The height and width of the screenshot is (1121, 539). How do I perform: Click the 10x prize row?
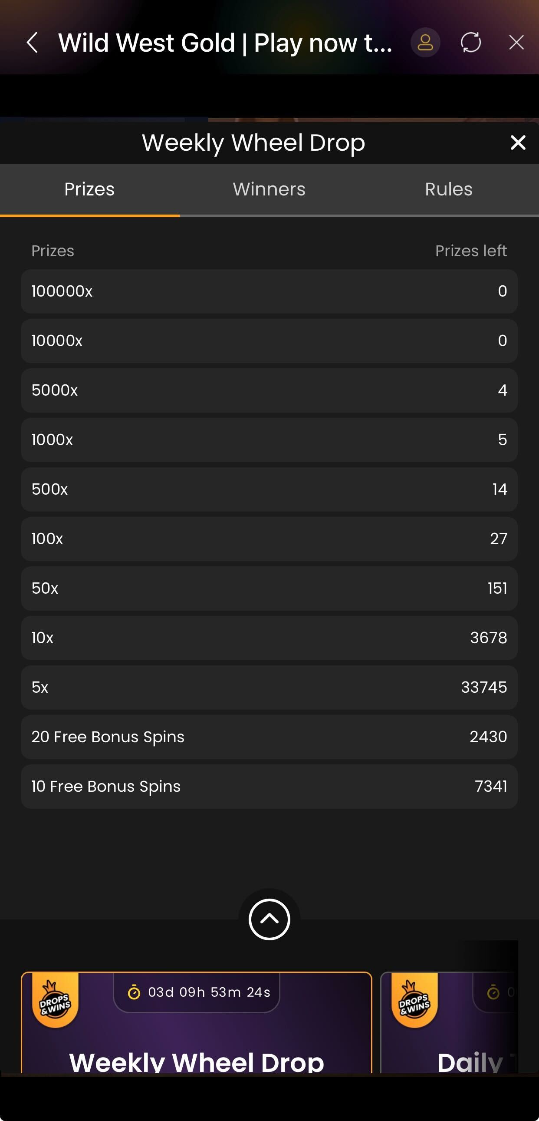tap(269, 638)
